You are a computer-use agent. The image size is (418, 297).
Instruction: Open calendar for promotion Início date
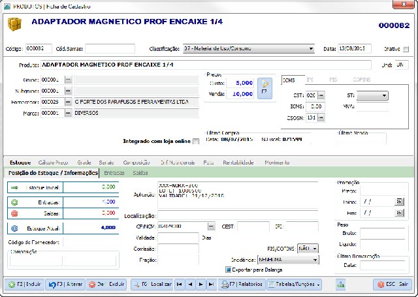399,202
